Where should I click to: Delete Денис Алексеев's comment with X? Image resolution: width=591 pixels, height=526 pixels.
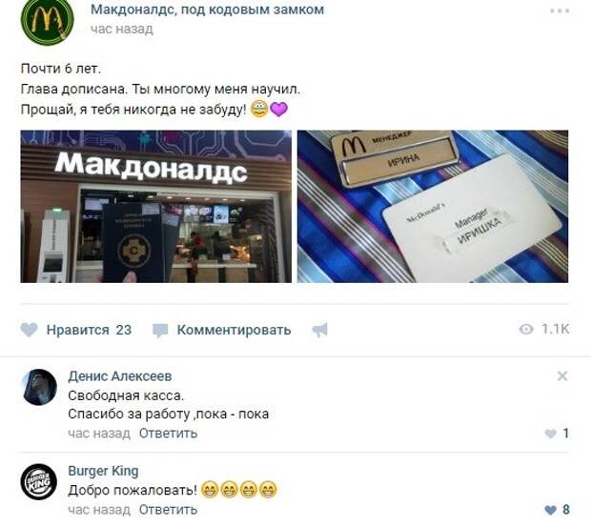point(562,376)
